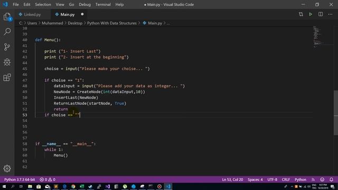
Task: Open the Explorer view in activity bar
Action: pos(7,16)
